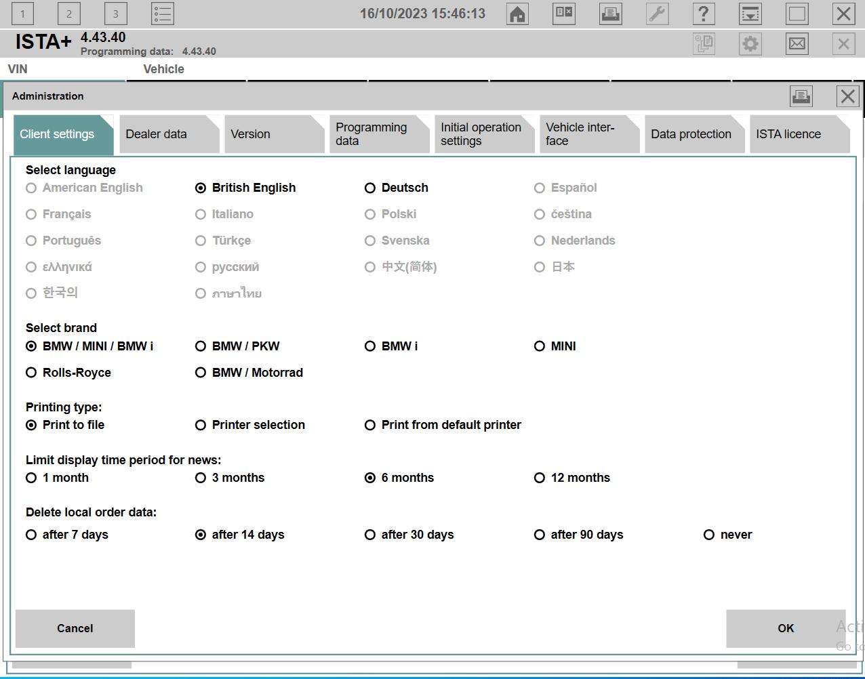The width and height of the screenshot is (865, 679).
Task: Delete order data after 30 days
Action: point(409,535)
